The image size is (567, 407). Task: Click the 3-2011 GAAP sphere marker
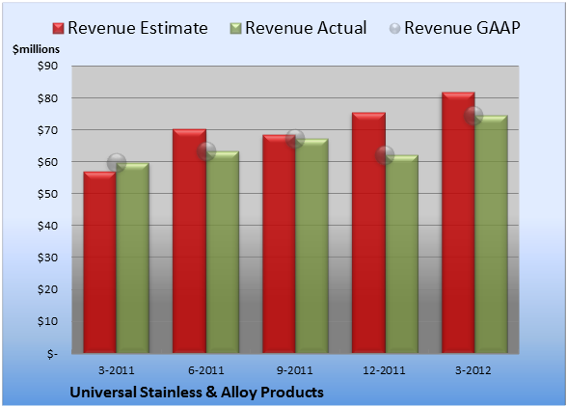(117, 162)
